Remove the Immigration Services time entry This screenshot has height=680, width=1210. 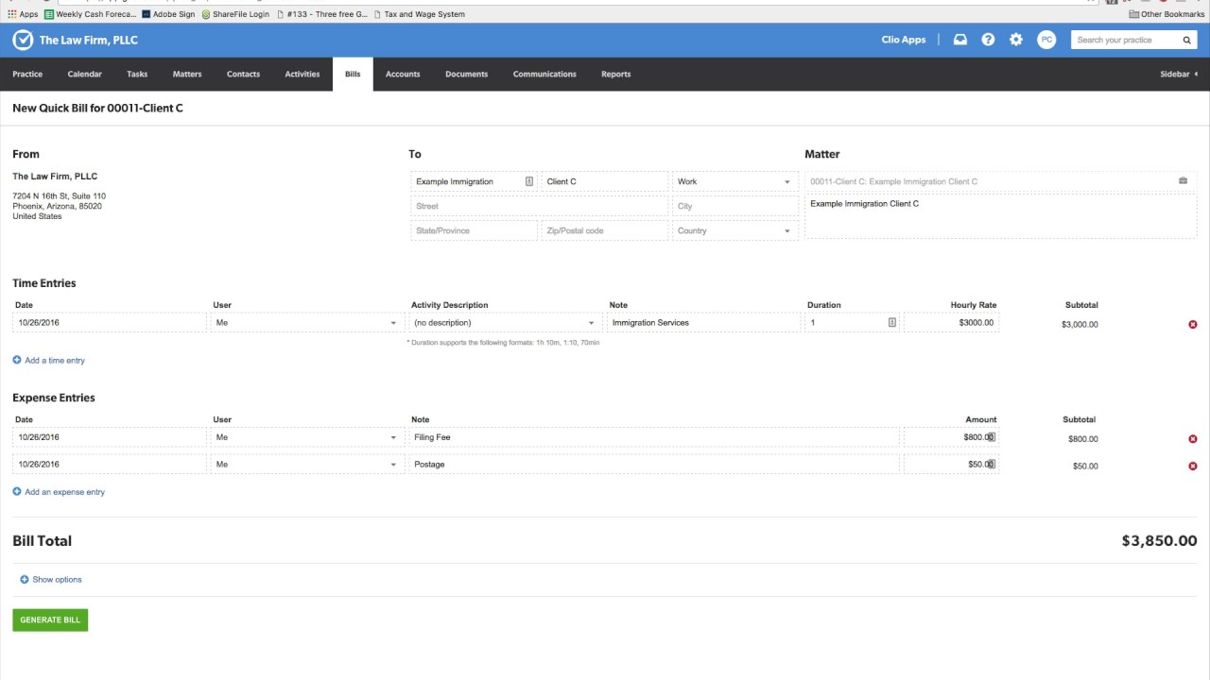coord(1193,324)
